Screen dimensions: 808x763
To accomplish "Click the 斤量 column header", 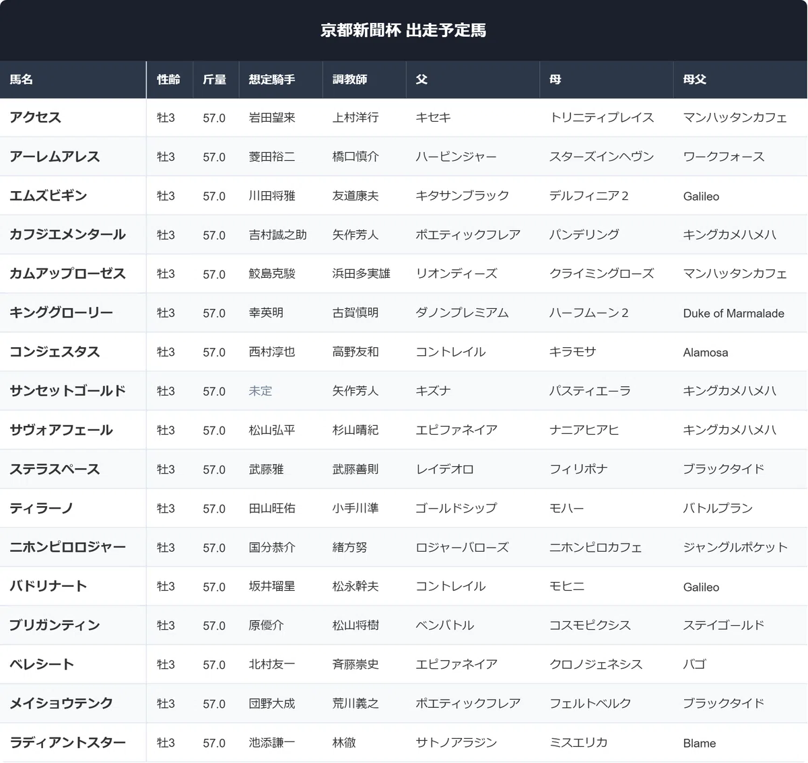I will pos(214,79).
